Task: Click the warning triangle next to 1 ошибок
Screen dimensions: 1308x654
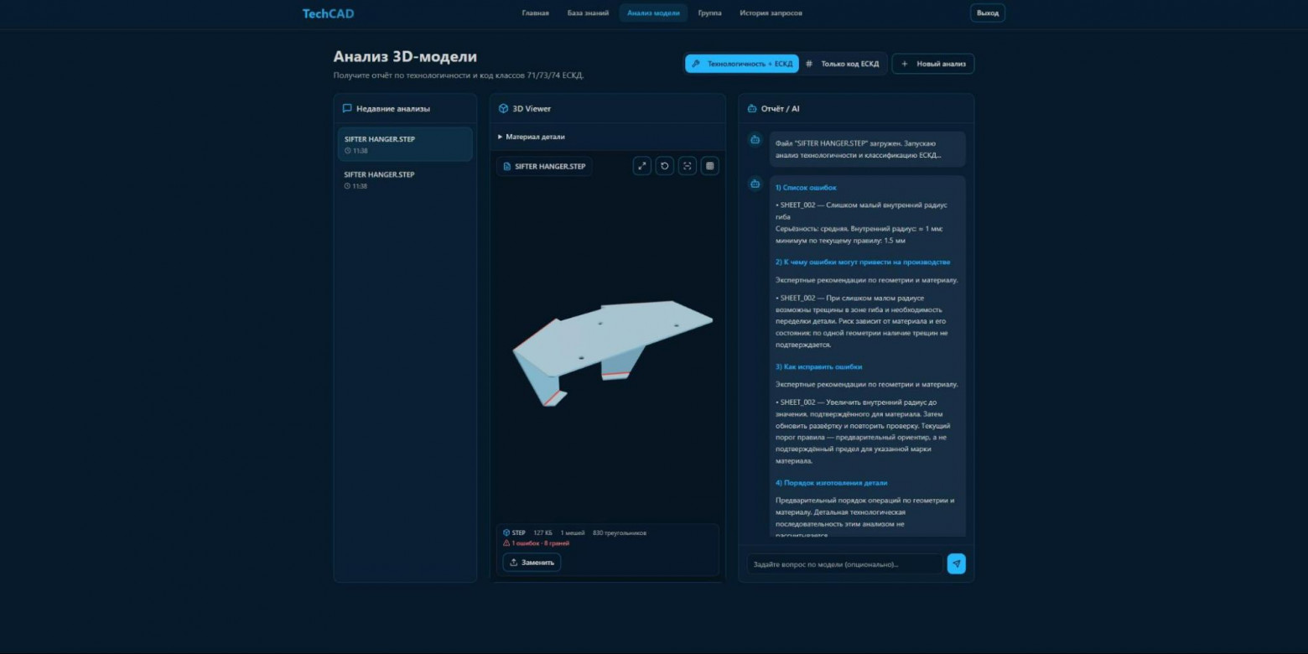Action: point(506,543)
